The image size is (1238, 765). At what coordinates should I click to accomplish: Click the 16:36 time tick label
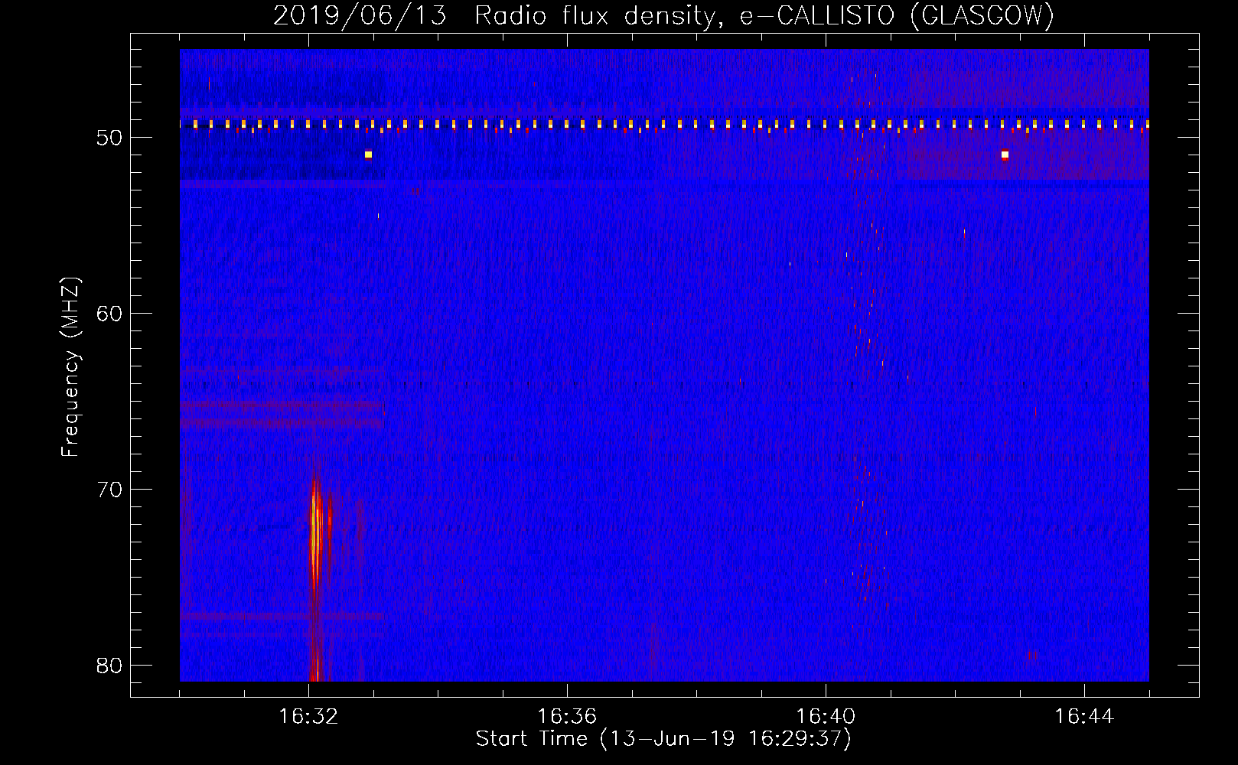[567, 717]
